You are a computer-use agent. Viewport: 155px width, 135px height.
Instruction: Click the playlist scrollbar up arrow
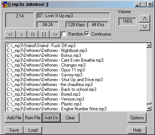pyautogui.click(x=149, y=45)
